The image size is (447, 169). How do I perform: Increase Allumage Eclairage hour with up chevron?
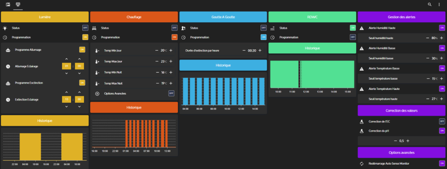[67, 59]
